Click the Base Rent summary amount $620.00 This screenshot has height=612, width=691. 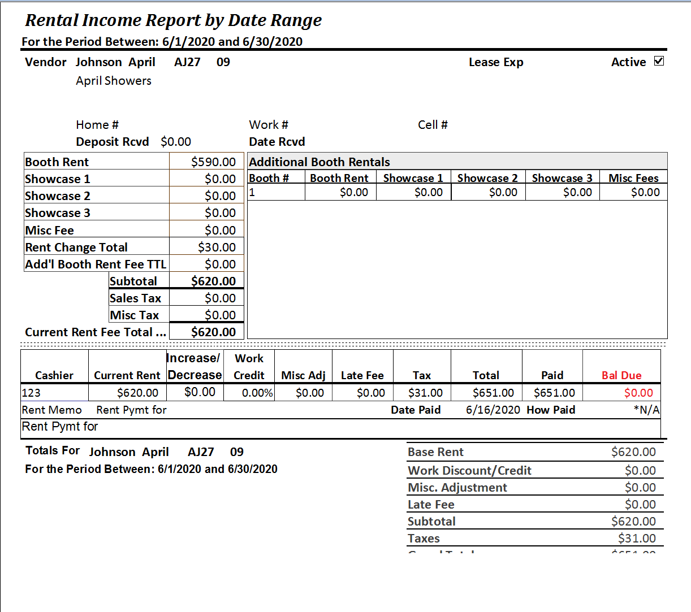click(x=633, y=452)
